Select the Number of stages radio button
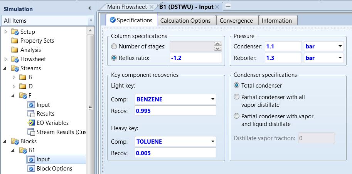The width and height of the screenshot is (352, 174). point(114,46)
